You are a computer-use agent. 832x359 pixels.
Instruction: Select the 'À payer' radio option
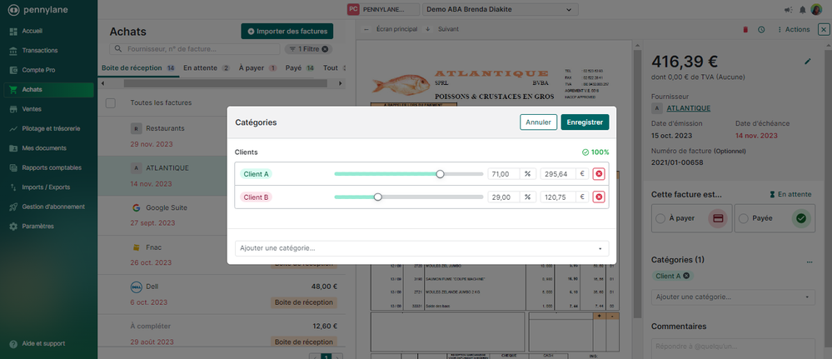pos(660,218)
